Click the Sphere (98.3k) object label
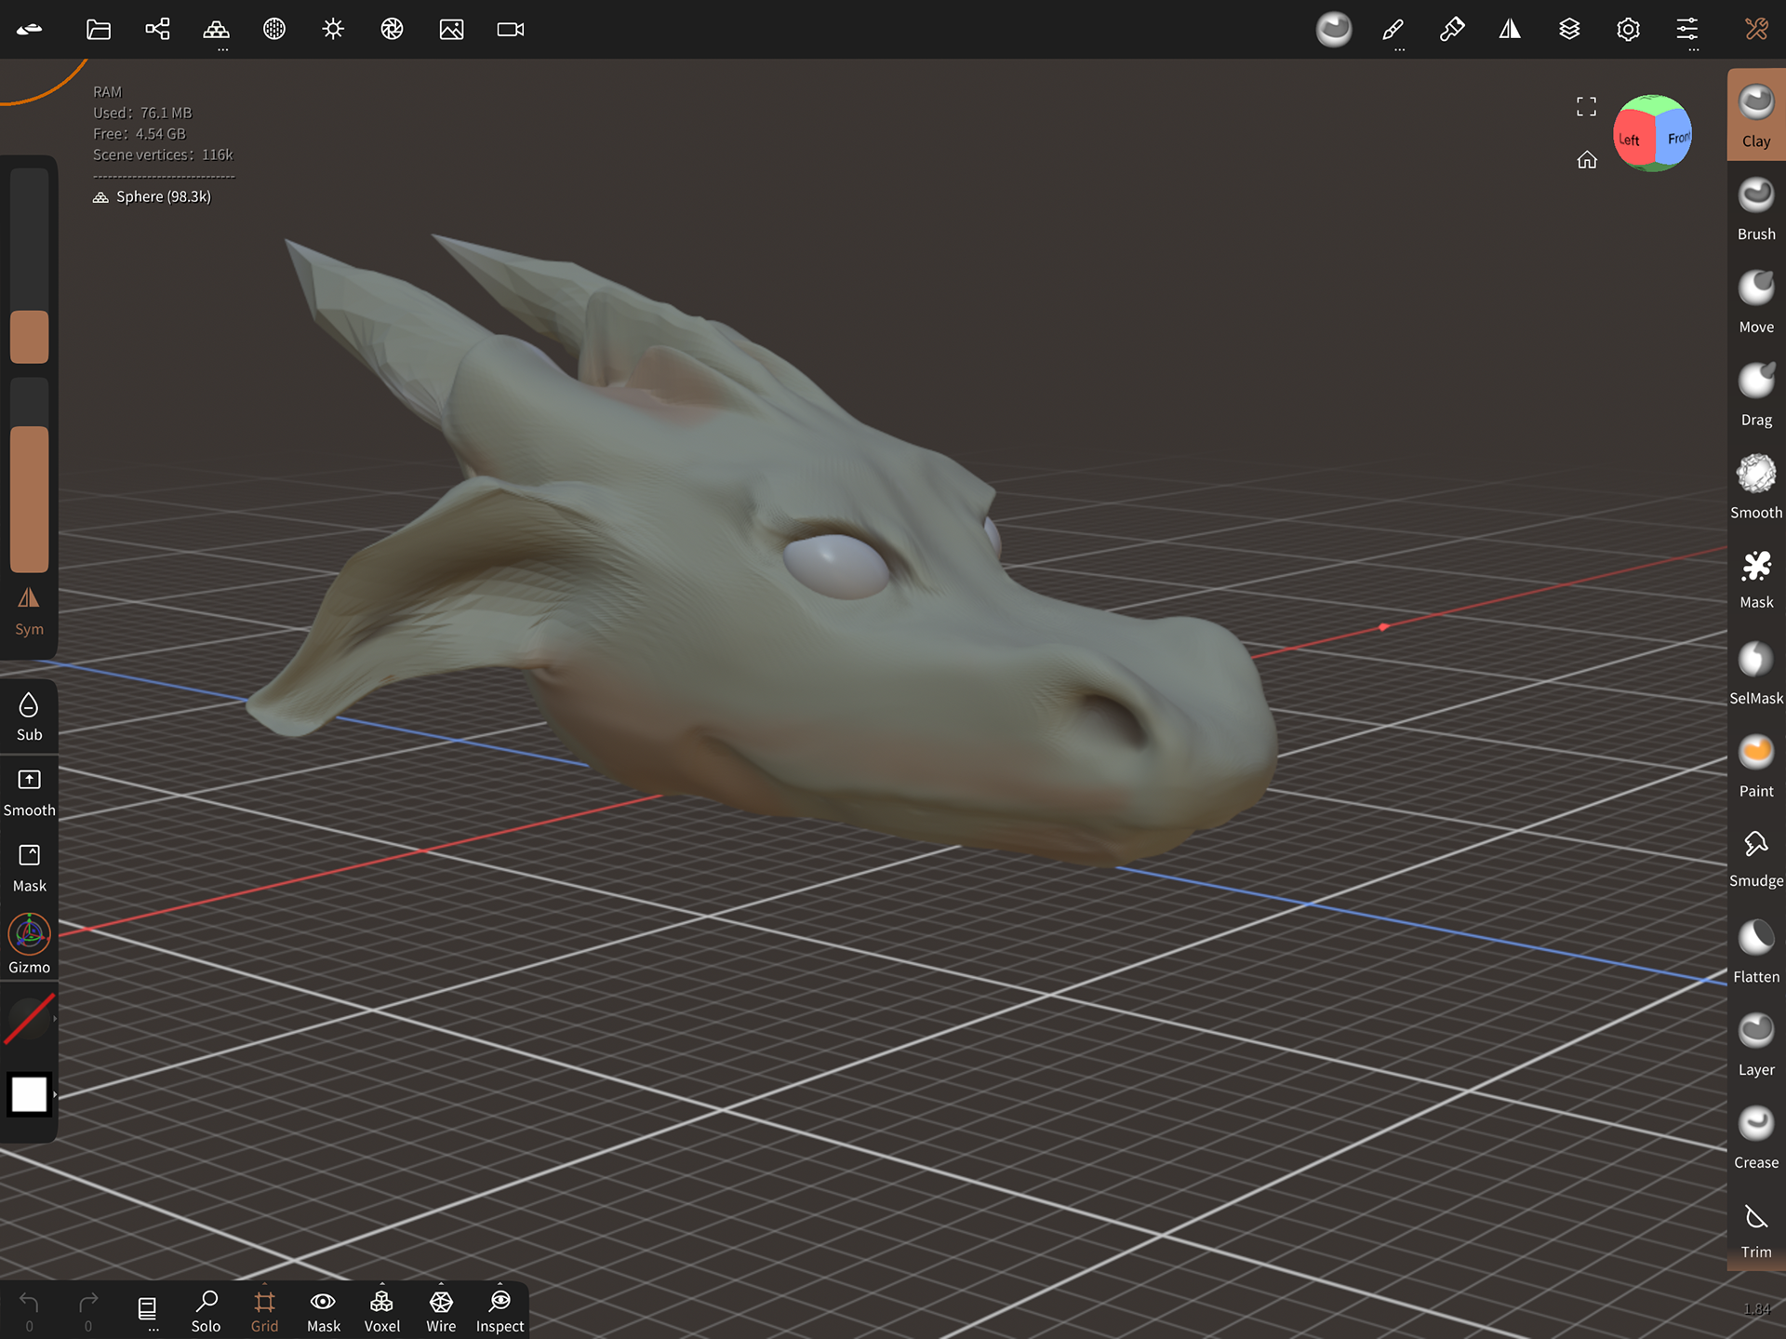The width and height of the screenshot is (1786, 1339). click(x=163, y=196)
